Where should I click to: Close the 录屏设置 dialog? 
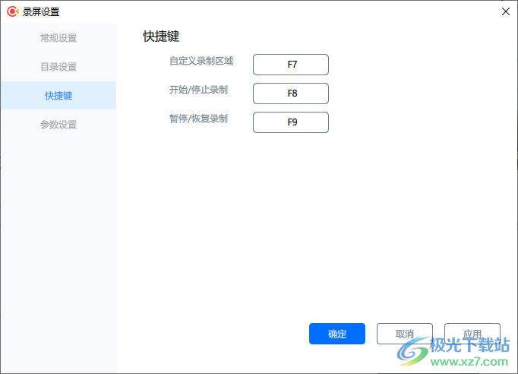505,11
